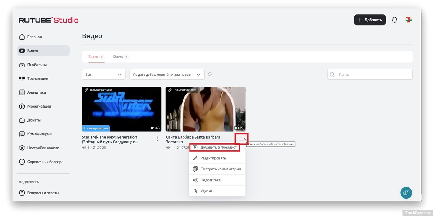Open three-dot menu for Star Trek video
The width and height of the screenshot is (434, 217).
point(157,139)
